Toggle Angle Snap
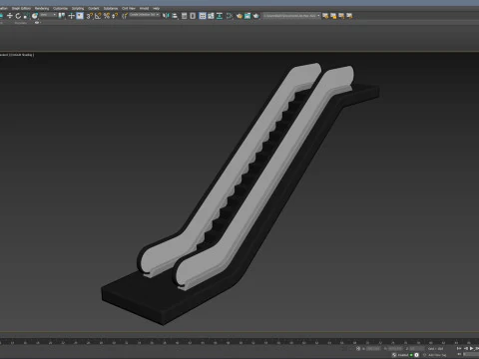This screenshot has height=359, width=479. [98, 16]
